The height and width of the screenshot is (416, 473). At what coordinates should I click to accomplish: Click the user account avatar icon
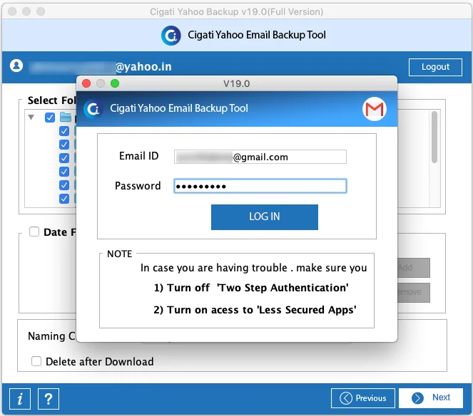(16, 66)
